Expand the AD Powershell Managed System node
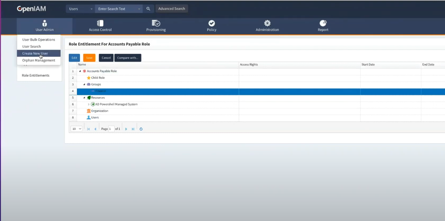445x221 pixels. (x=89, y=105)
